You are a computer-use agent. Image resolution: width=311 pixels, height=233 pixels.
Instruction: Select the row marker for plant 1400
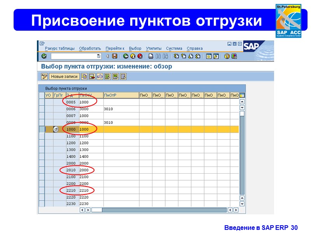point(42,156)
